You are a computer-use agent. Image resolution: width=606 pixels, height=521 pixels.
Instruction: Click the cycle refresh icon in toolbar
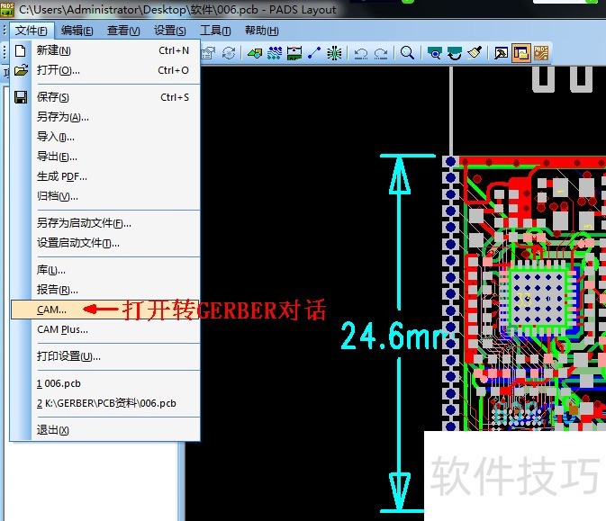[229, 53]
